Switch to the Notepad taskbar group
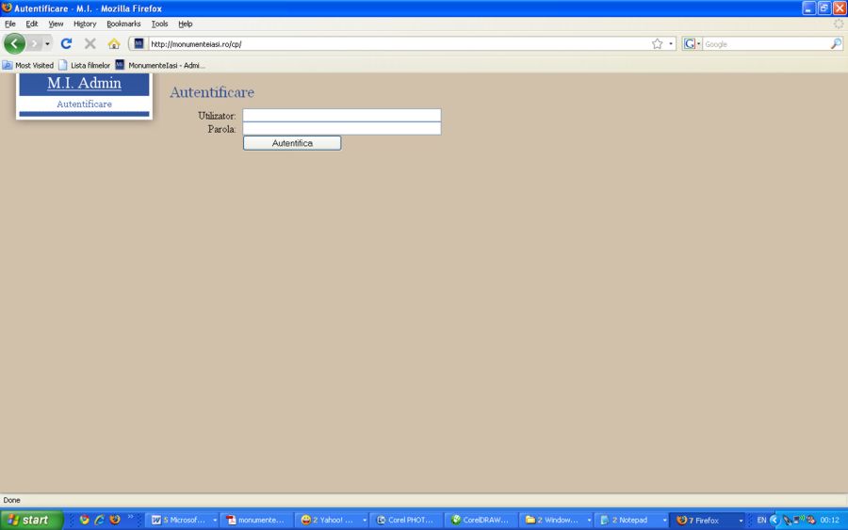This screenshot has width=848, height=530. pos(629,520)
